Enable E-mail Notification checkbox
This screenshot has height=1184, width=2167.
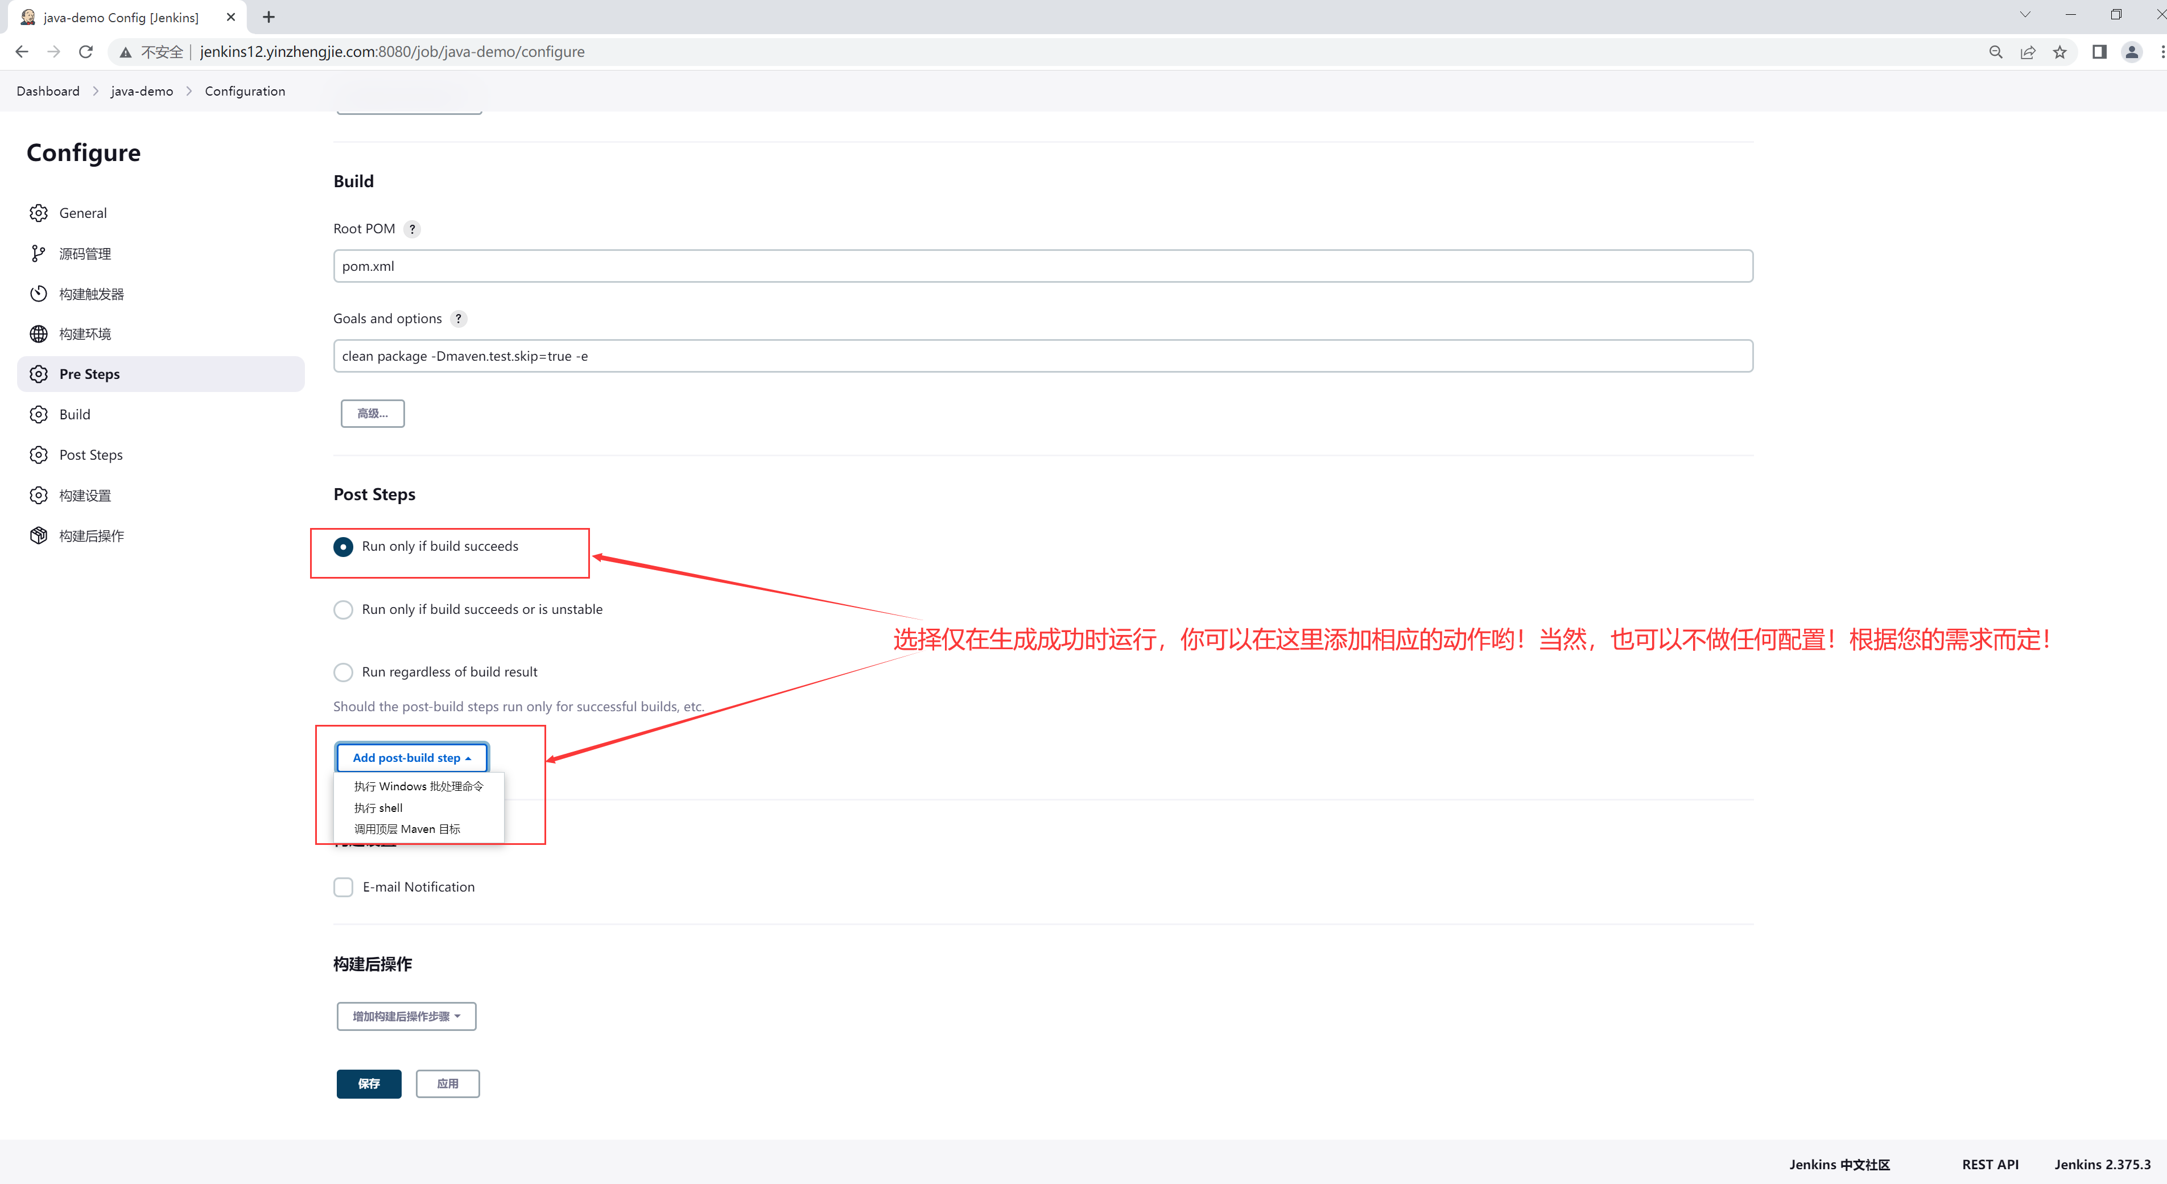coord(343,888)
